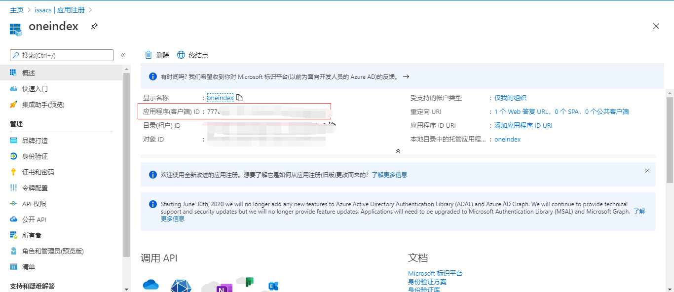Click the Expose an API cloud icon
The width and height of the screenshot is (674, 292).
[x=13, y=219]
